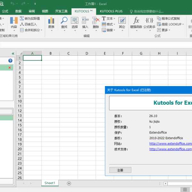Click version value 26.10
The height and width of the screenshot is (192, 192).
[153, 116]
